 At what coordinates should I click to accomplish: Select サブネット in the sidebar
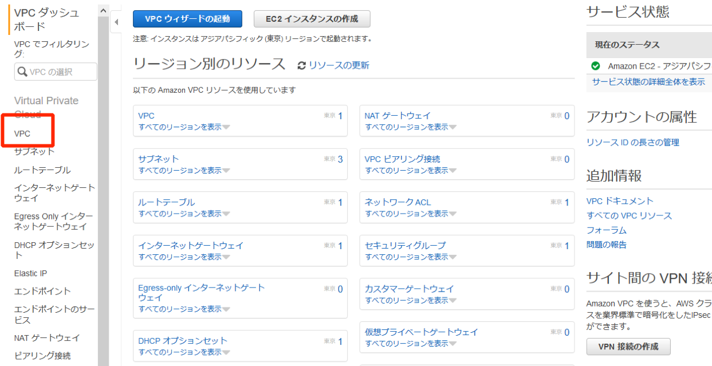(34, 152)
